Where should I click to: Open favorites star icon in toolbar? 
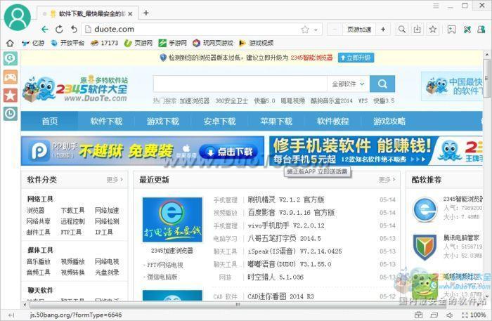[433, 30]
